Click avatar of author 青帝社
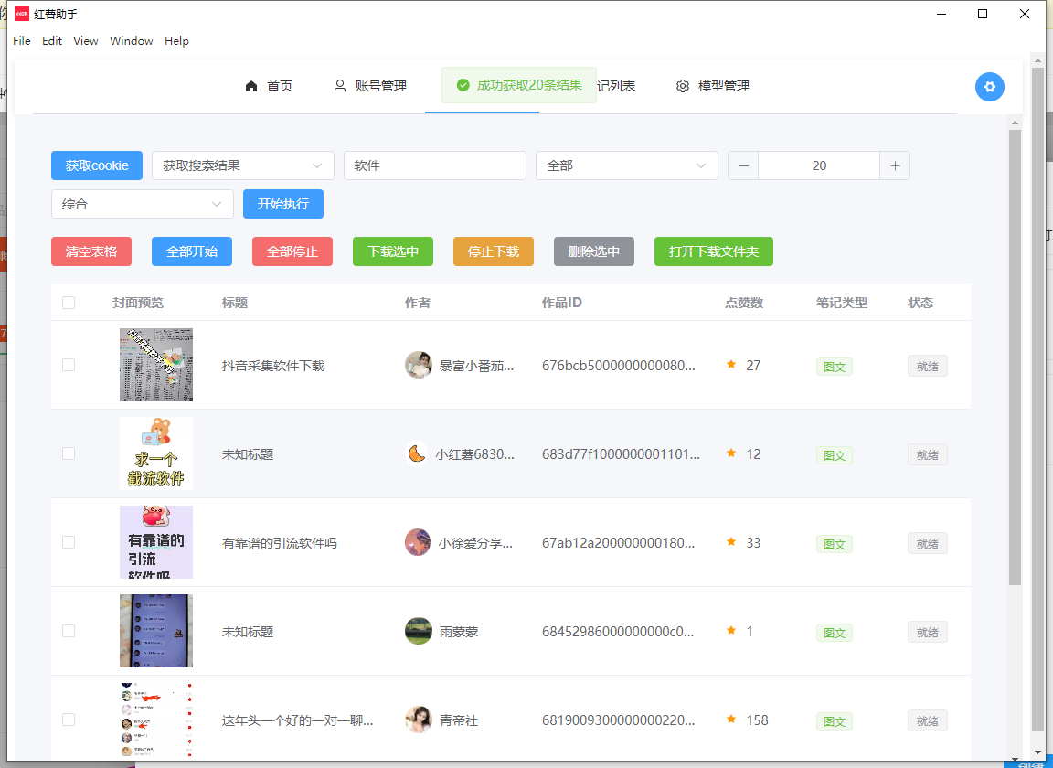Screen dimensions: 1053x768 point(419,720)
